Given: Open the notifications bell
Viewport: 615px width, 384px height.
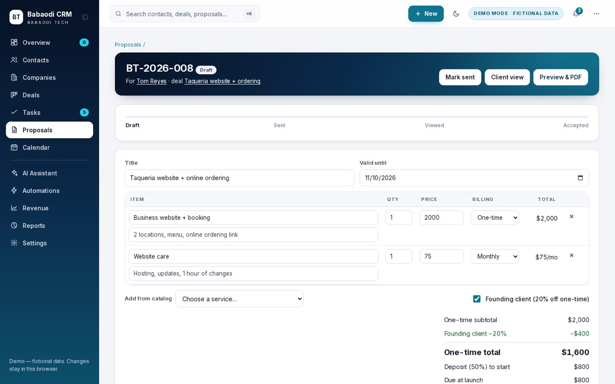Looking at the screenshot, I should tap(576, 13).
